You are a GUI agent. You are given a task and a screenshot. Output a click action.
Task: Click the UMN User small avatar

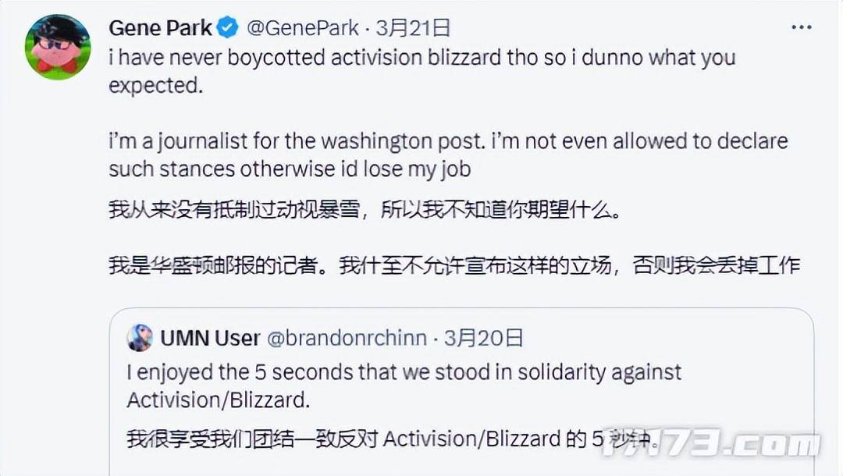[140, 337]
